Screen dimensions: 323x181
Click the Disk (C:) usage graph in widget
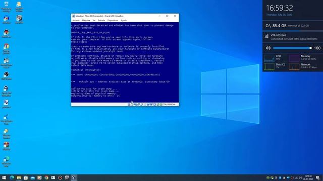[x=269, y=66]
